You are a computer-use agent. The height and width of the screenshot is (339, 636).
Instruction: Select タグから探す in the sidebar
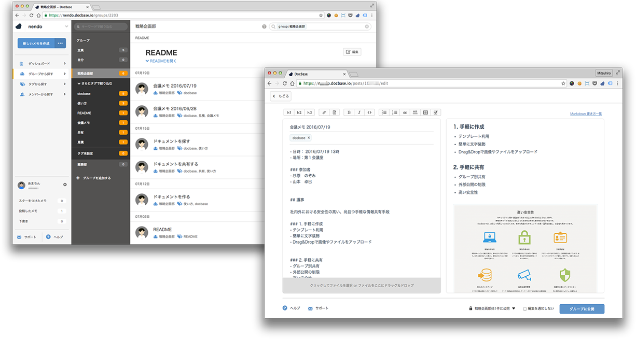(x=40, y=84)
